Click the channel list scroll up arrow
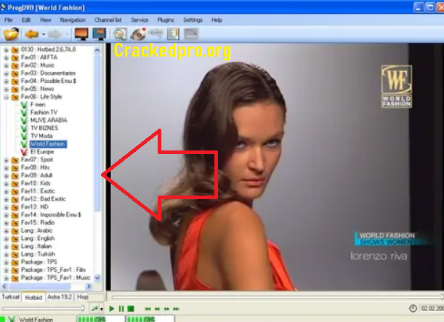444x322 pixels. tap(97, 50)
